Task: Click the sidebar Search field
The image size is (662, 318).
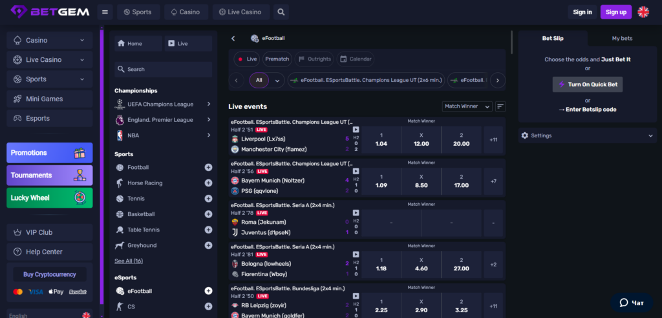Action: click(163, 69)
